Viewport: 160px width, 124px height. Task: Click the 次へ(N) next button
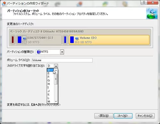click(123, 116)
